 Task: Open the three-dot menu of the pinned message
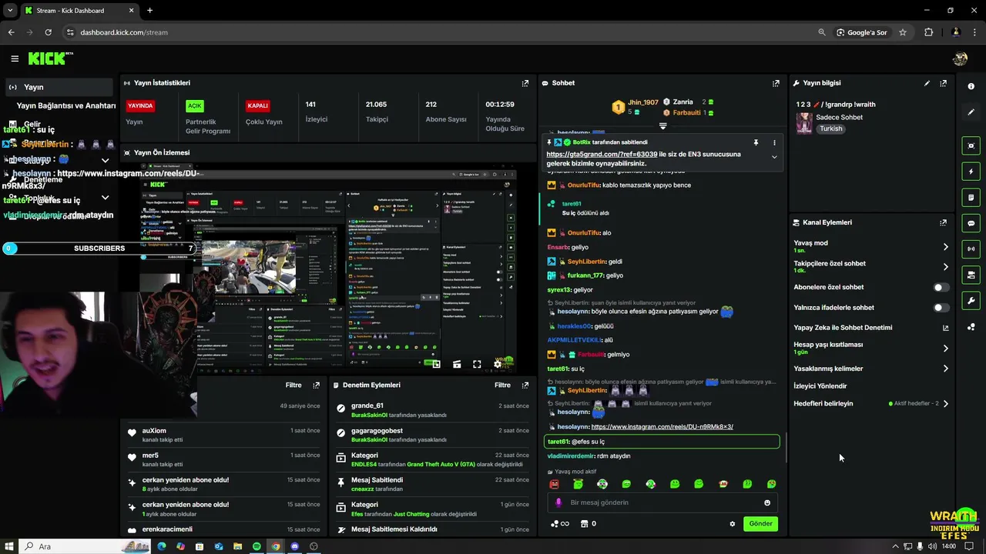click(x=774, y=142)
